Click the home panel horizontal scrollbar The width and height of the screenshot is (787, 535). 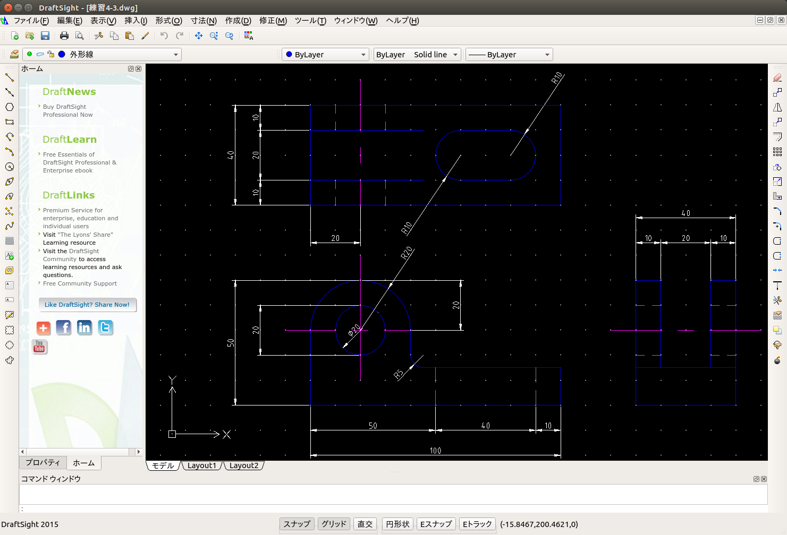pyautogui.click(x=80, y=452)
